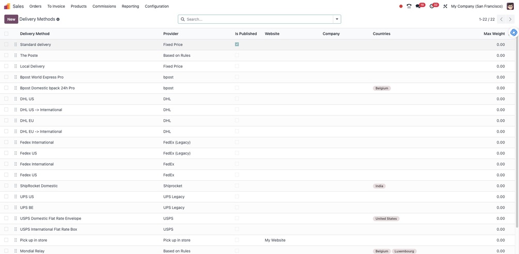Select the Standard delivery row checkbox
This screenshot has width=519, height=254.
6,44
